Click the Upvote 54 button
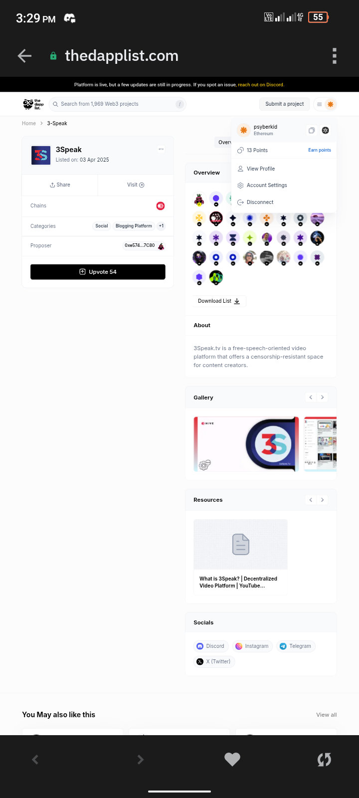 coord(98,272)
